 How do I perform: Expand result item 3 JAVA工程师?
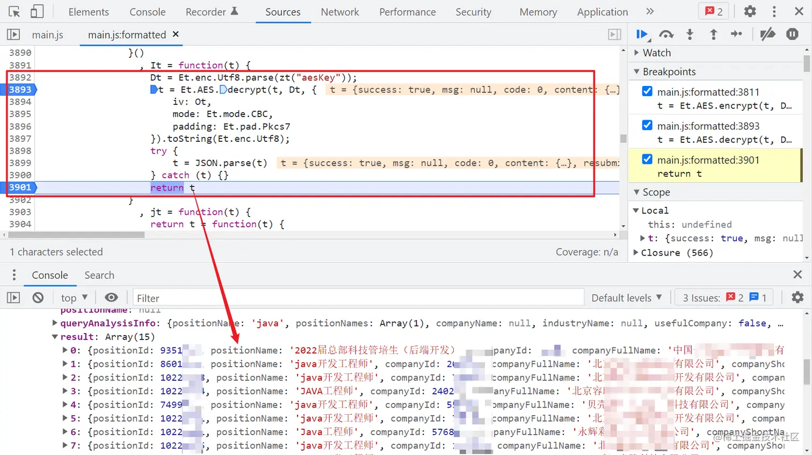pos(65,391)
